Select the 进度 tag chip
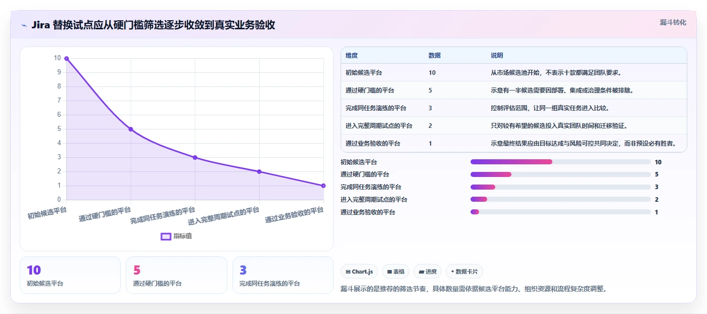 pos(428,272)
